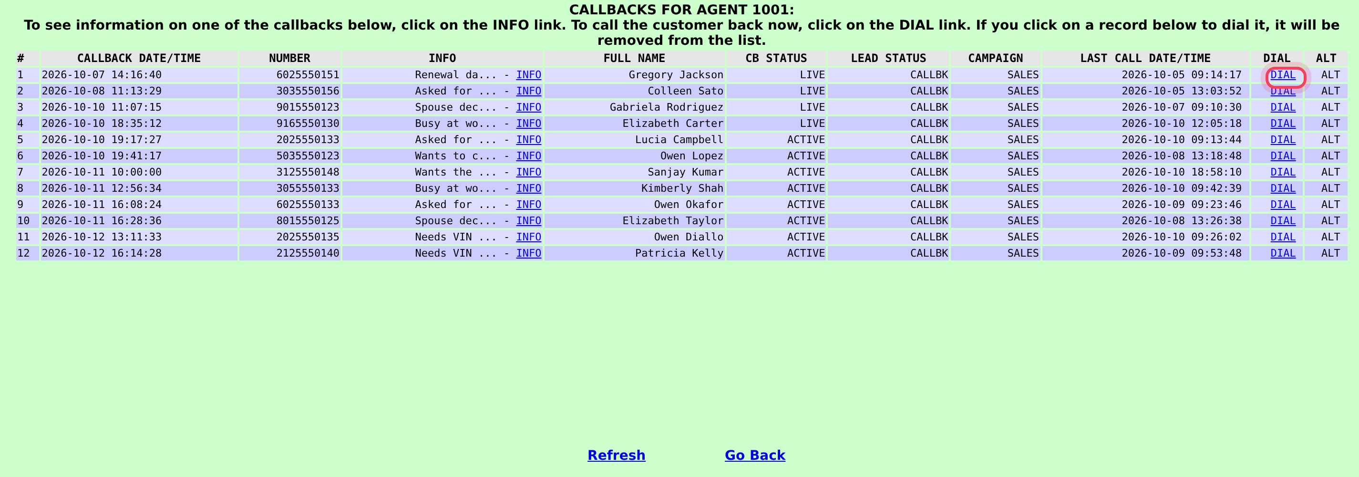The width and height of the screenshot is (1359, 477).
Task: Click the CAMPAIGN column header
Action: point(995,58)
